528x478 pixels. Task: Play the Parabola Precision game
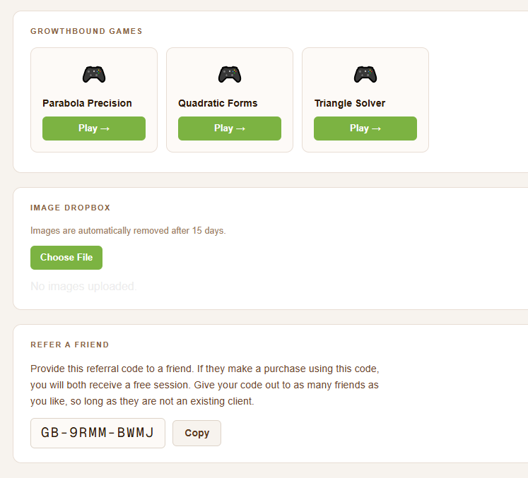click(94, 129)
